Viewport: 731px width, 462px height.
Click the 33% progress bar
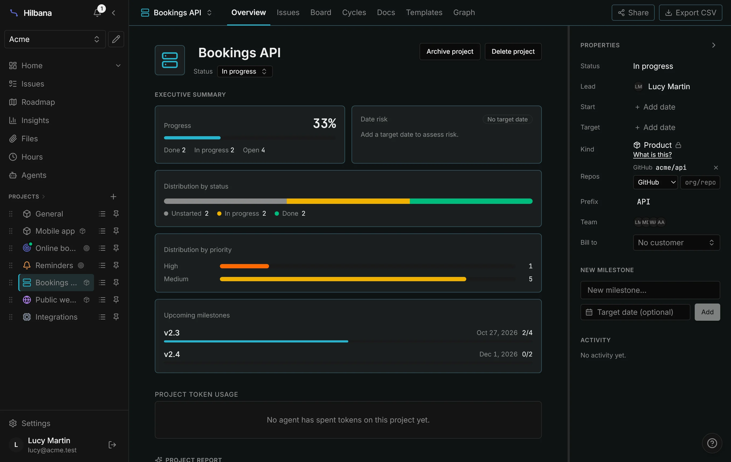(x=250, y=138)
